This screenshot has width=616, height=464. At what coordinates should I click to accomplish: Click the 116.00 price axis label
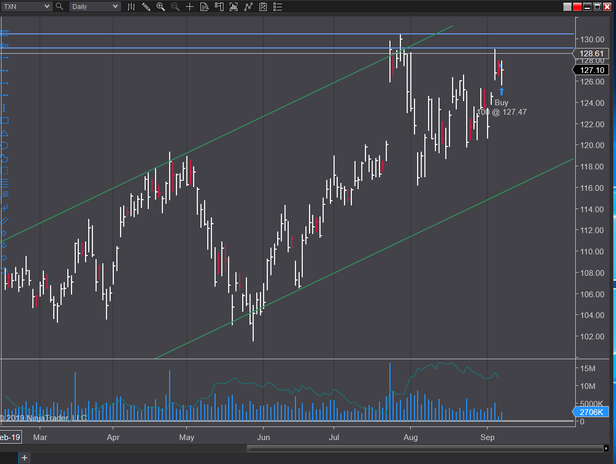tap(592, 188)
